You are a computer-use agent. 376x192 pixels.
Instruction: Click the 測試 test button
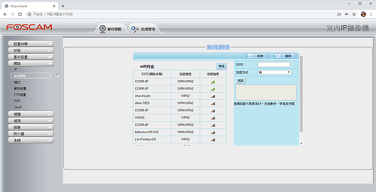(241, 81)
